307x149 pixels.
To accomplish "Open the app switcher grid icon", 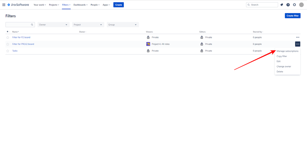I will tap(4, 5).
